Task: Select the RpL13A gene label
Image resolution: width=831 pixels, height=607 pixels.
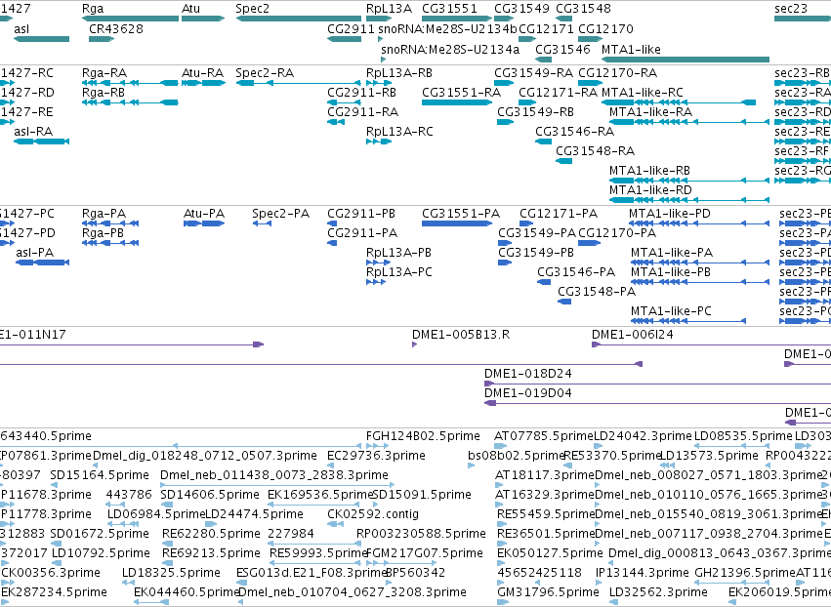Action: 389,9
